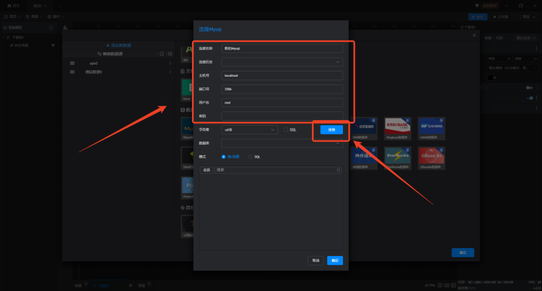Click the Kingbase database icon
The height and width of the screenshot is (291, 542).
(x=398, y=128)
